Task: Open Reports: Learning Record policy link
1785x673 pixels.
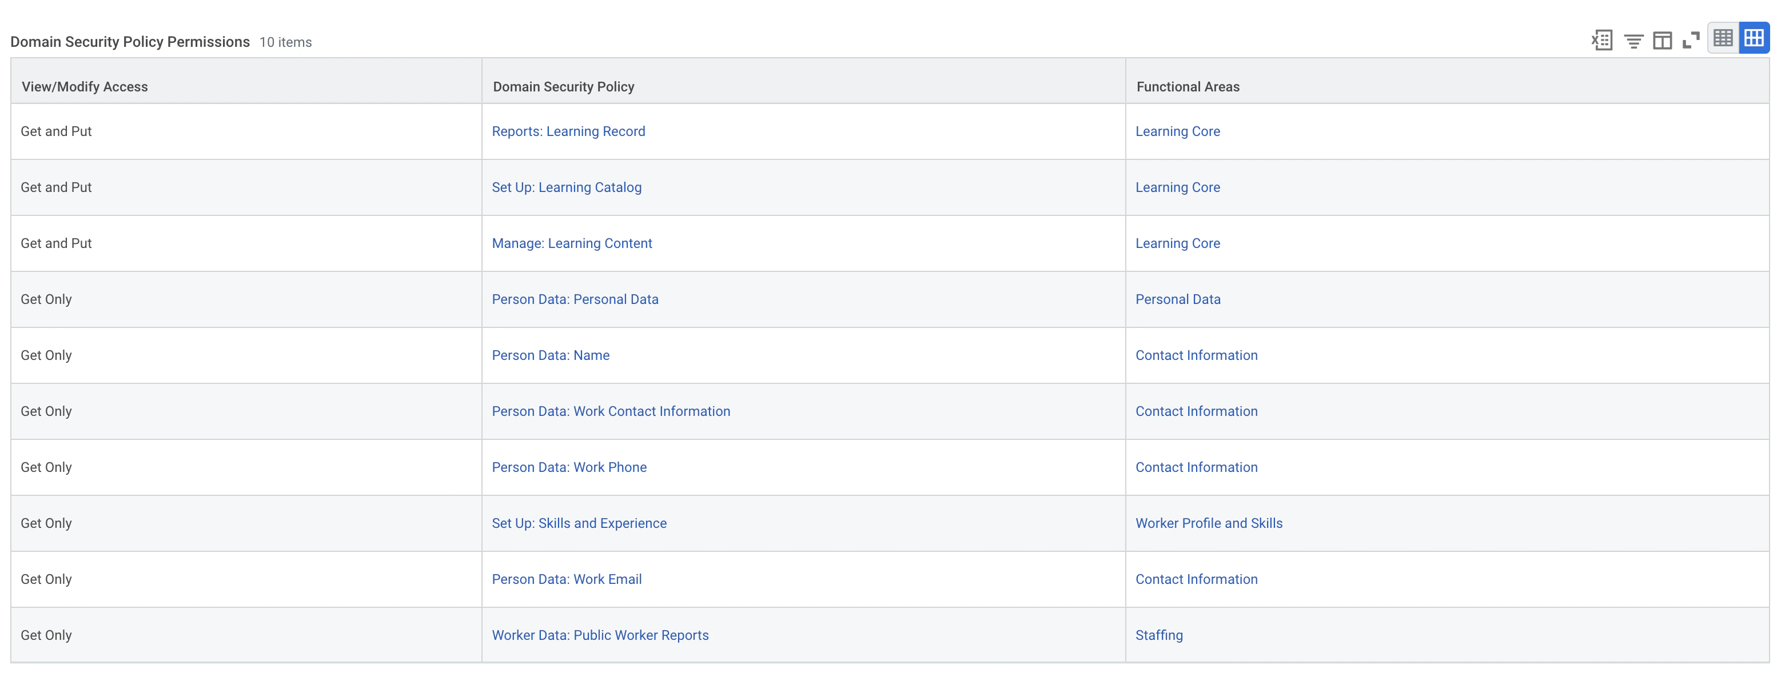Action: click(x=568, y=131)
